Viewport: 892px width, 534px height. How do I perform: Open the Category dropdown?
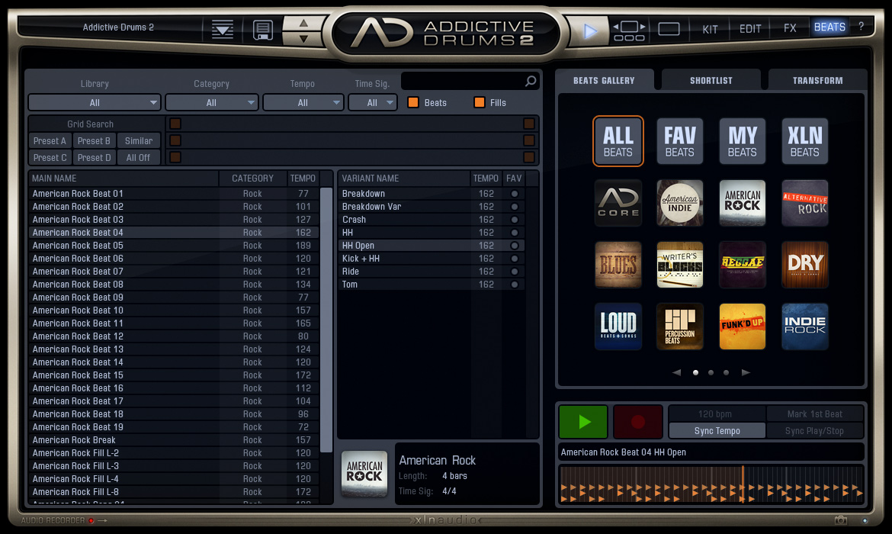[x=211, y=102]
